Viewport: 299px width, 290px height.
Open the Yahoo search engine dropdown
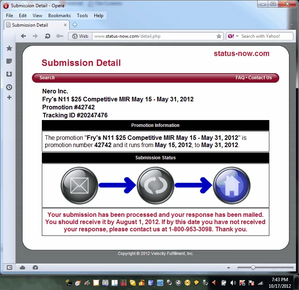coord(237,36)
